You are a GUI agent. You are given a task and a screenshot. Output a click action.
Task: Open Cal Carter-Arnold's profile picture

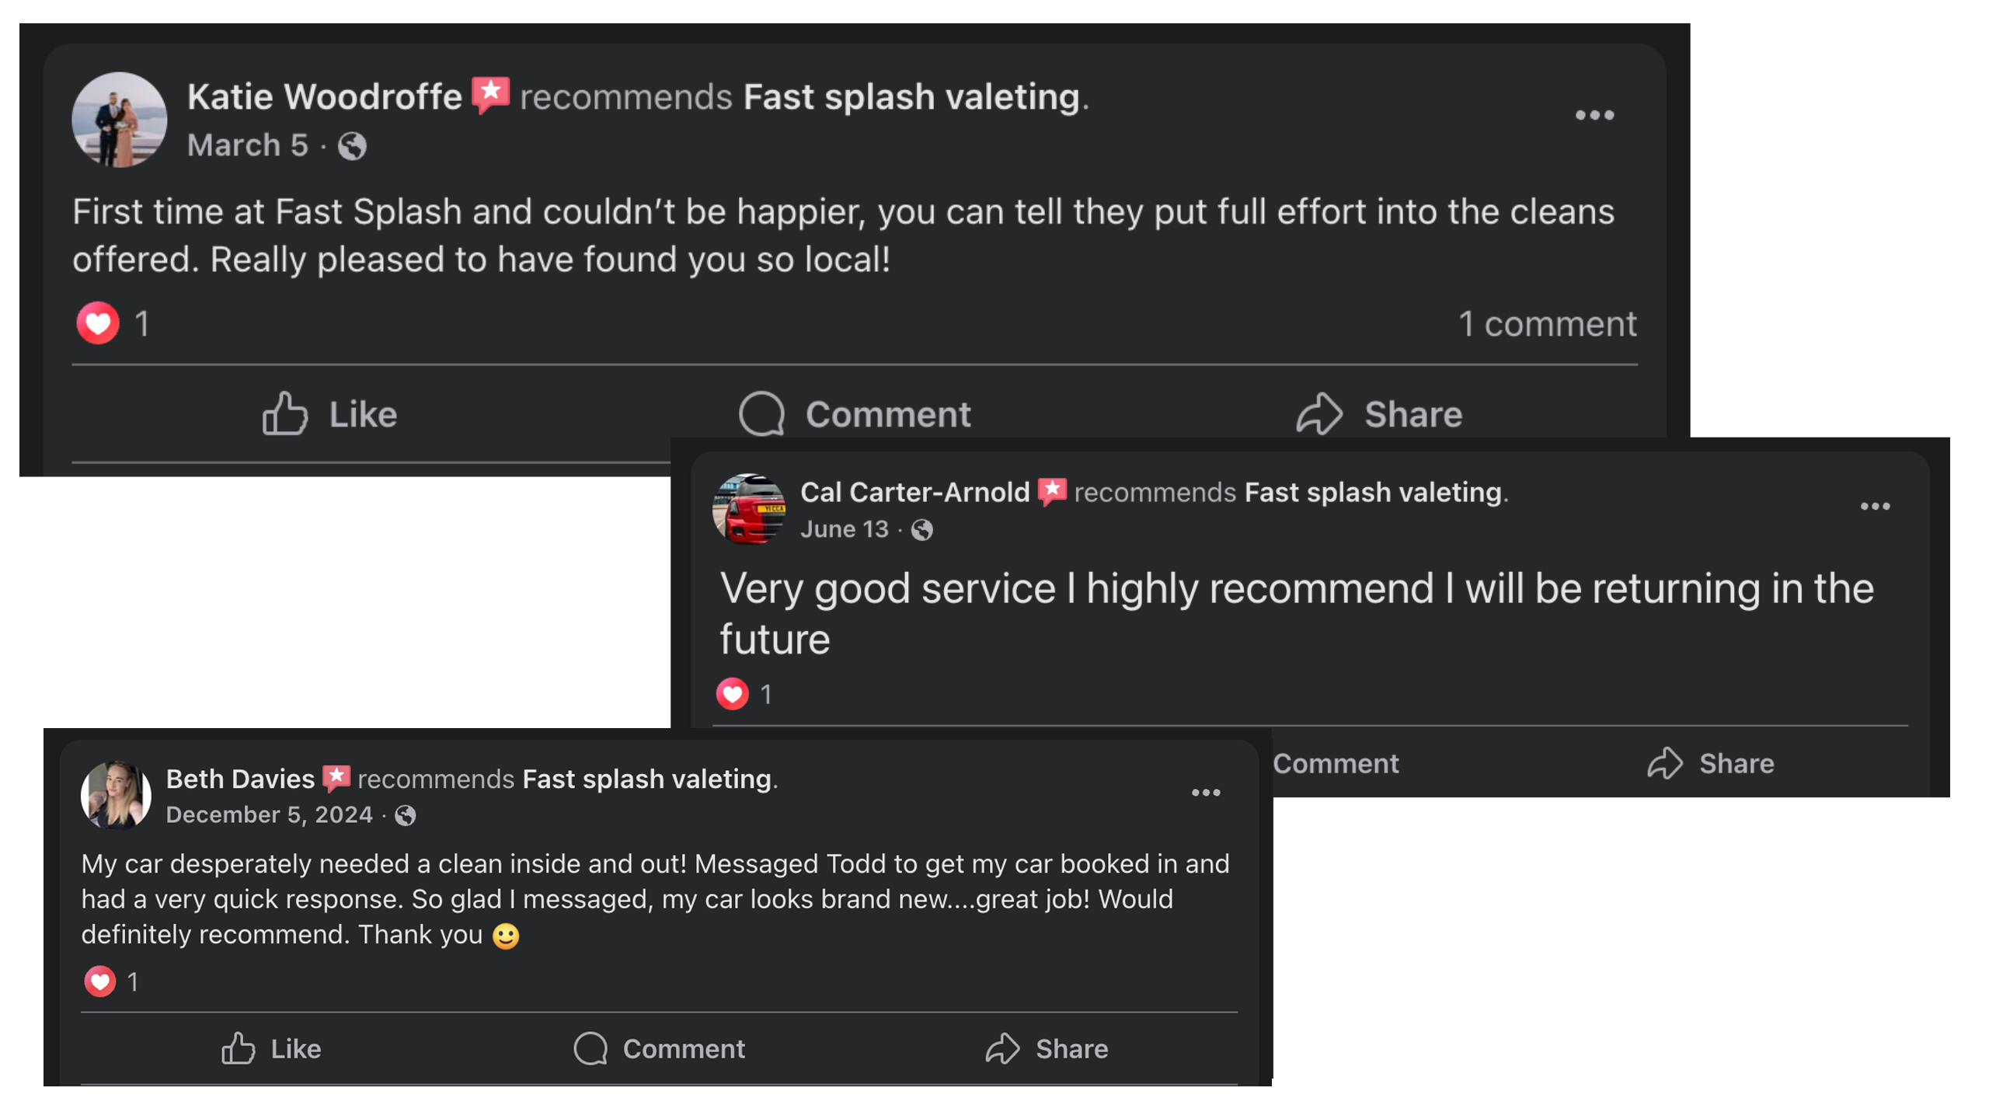click(x=749, y=509)
